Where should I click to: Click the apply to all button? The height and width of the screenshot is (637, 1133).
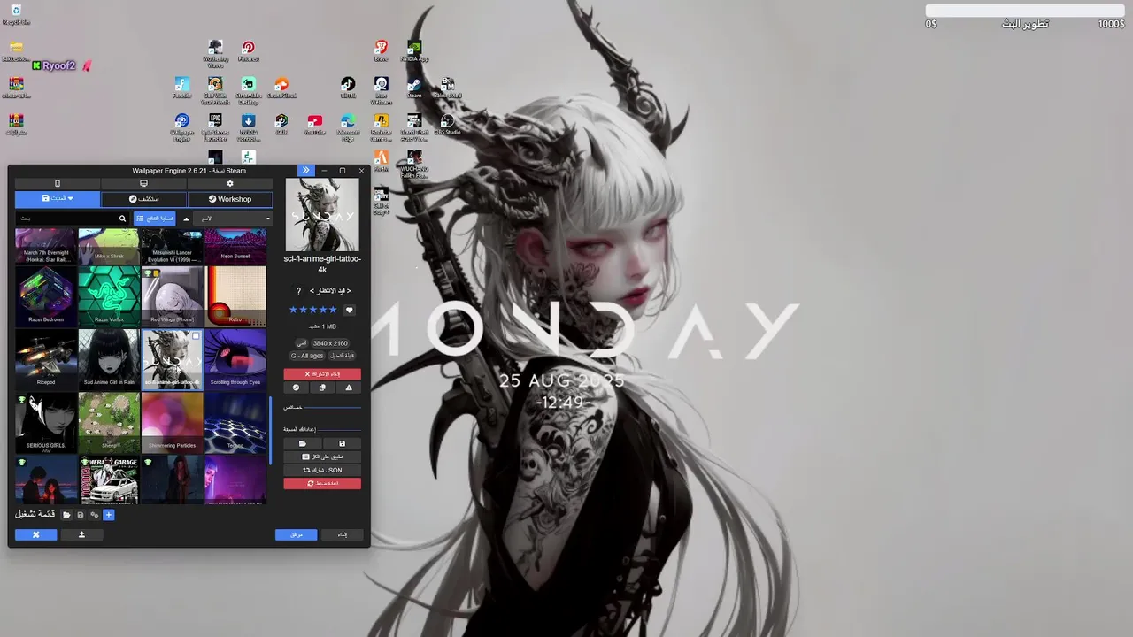(x=322, y=457)
